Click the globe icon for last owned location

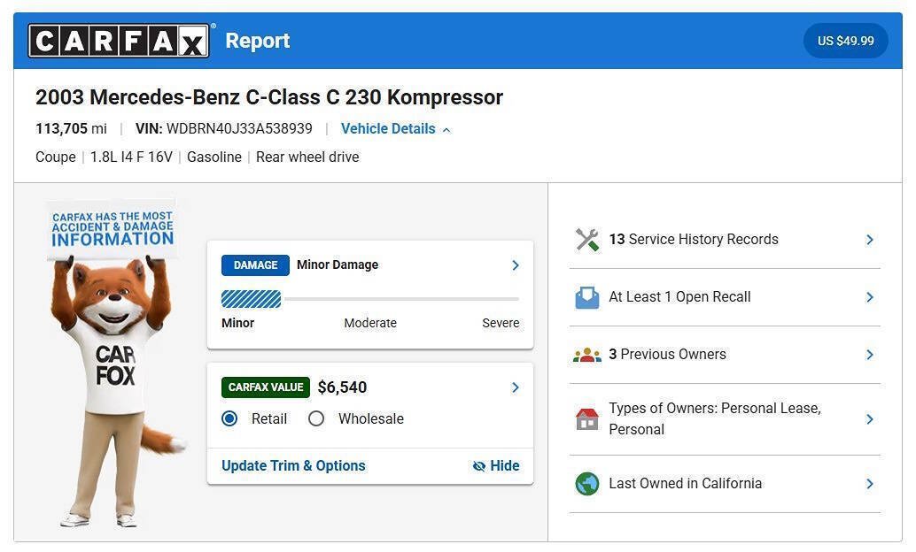[587, 484]
